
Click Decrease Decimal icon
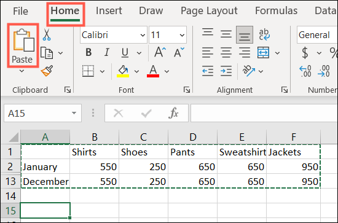[323, 71]
